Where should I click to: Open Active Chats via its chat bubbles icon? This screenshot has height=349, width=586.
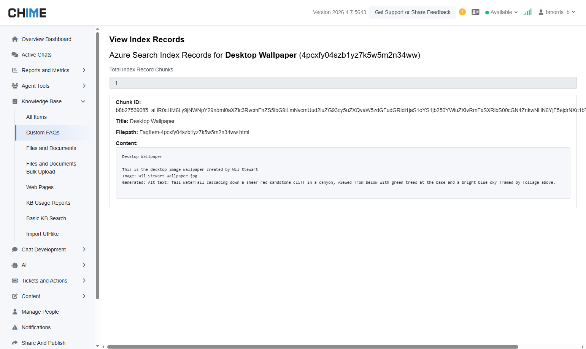(14, 54)
